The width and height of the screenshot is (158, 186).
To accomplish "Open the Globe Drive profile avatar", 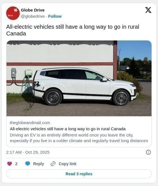I will 13,13.
